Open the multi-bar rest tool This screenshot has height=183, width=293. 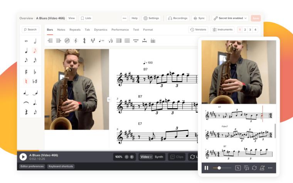tap(145, 40)
